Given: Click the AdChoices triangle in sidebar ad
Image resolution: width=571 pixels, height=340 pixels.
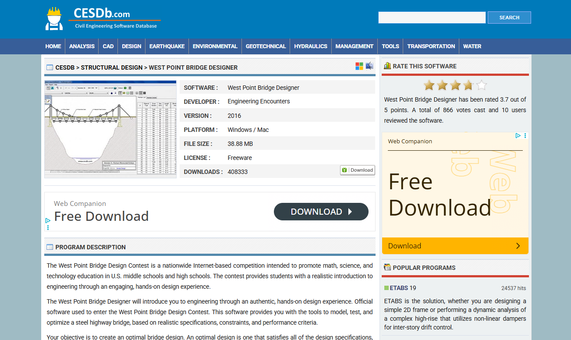Looking at the screenshot, I should pos(518,136).
